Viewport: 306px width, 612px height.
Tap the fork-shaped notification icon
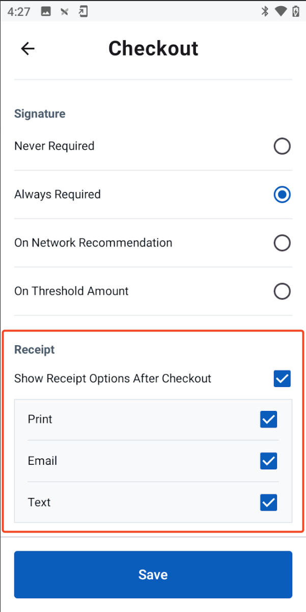pos(65,11)
